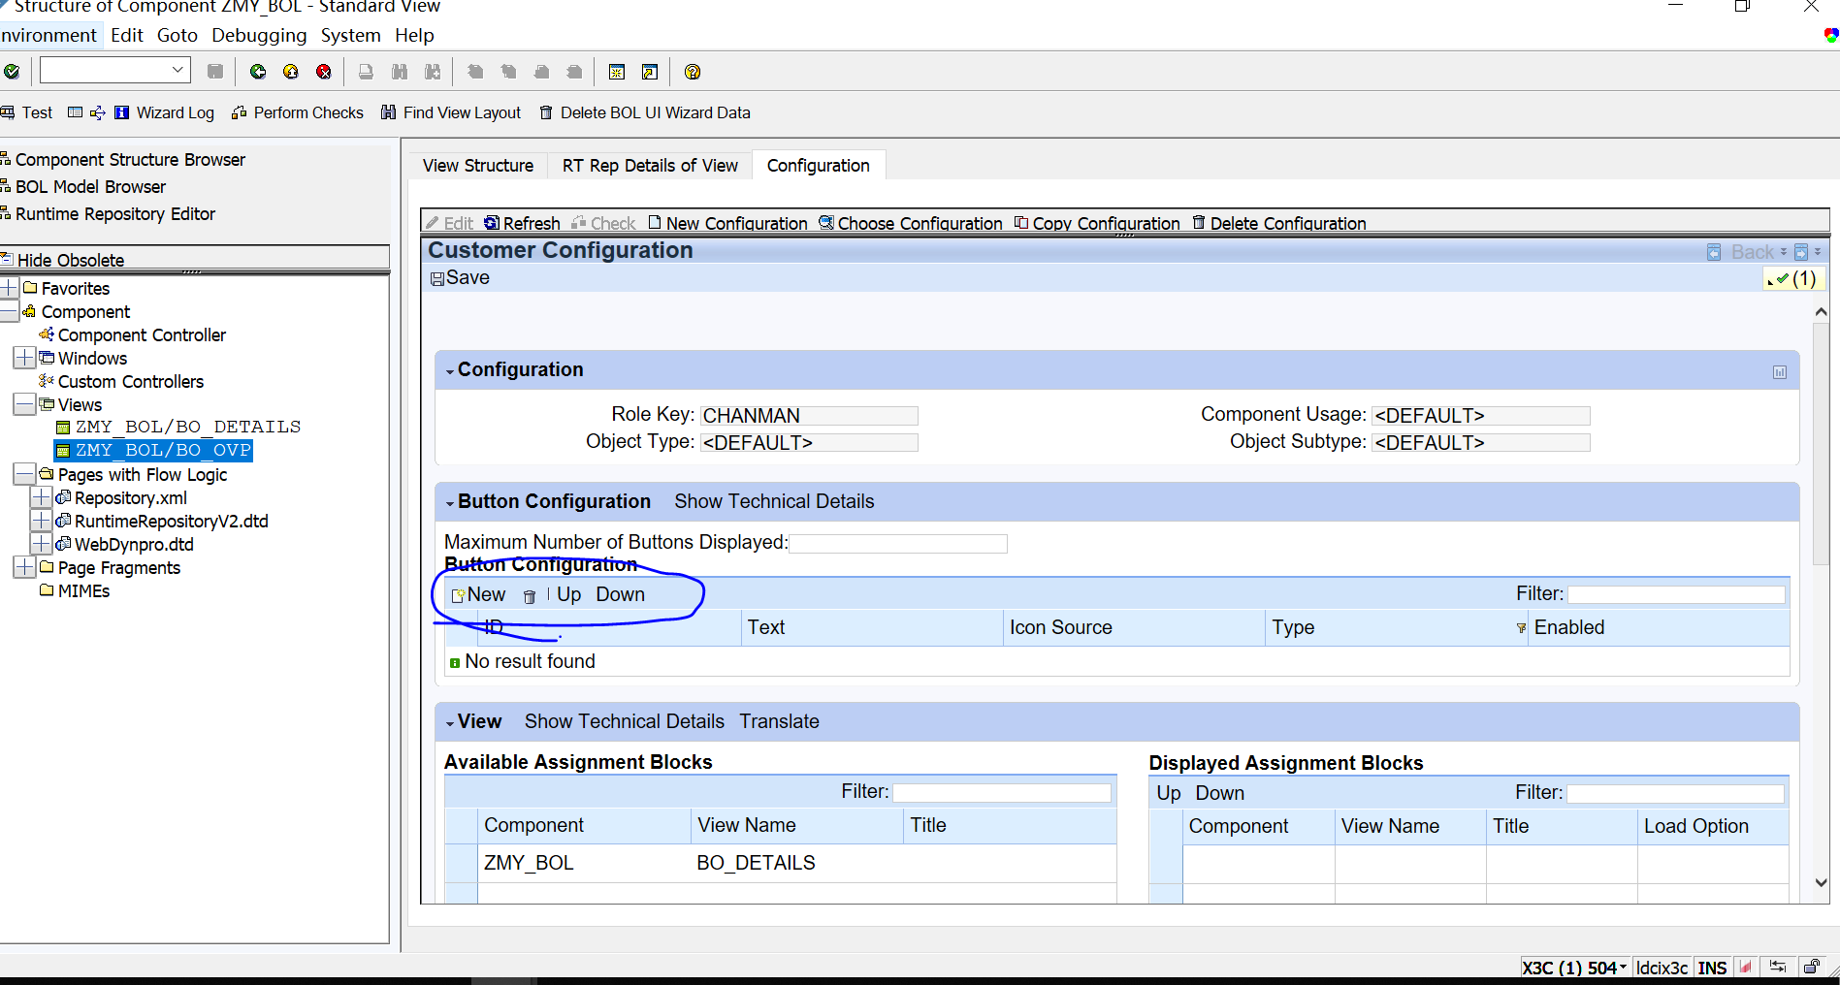The image size is (1840, 985).
Task: Click the red Cancel icon in toolbar
Action: click(324, 72)
